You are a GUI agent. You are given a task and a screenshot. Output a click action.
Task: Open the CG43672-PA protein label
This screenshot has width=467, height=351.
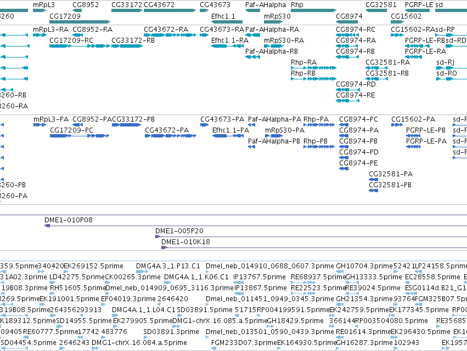point(167,130)
